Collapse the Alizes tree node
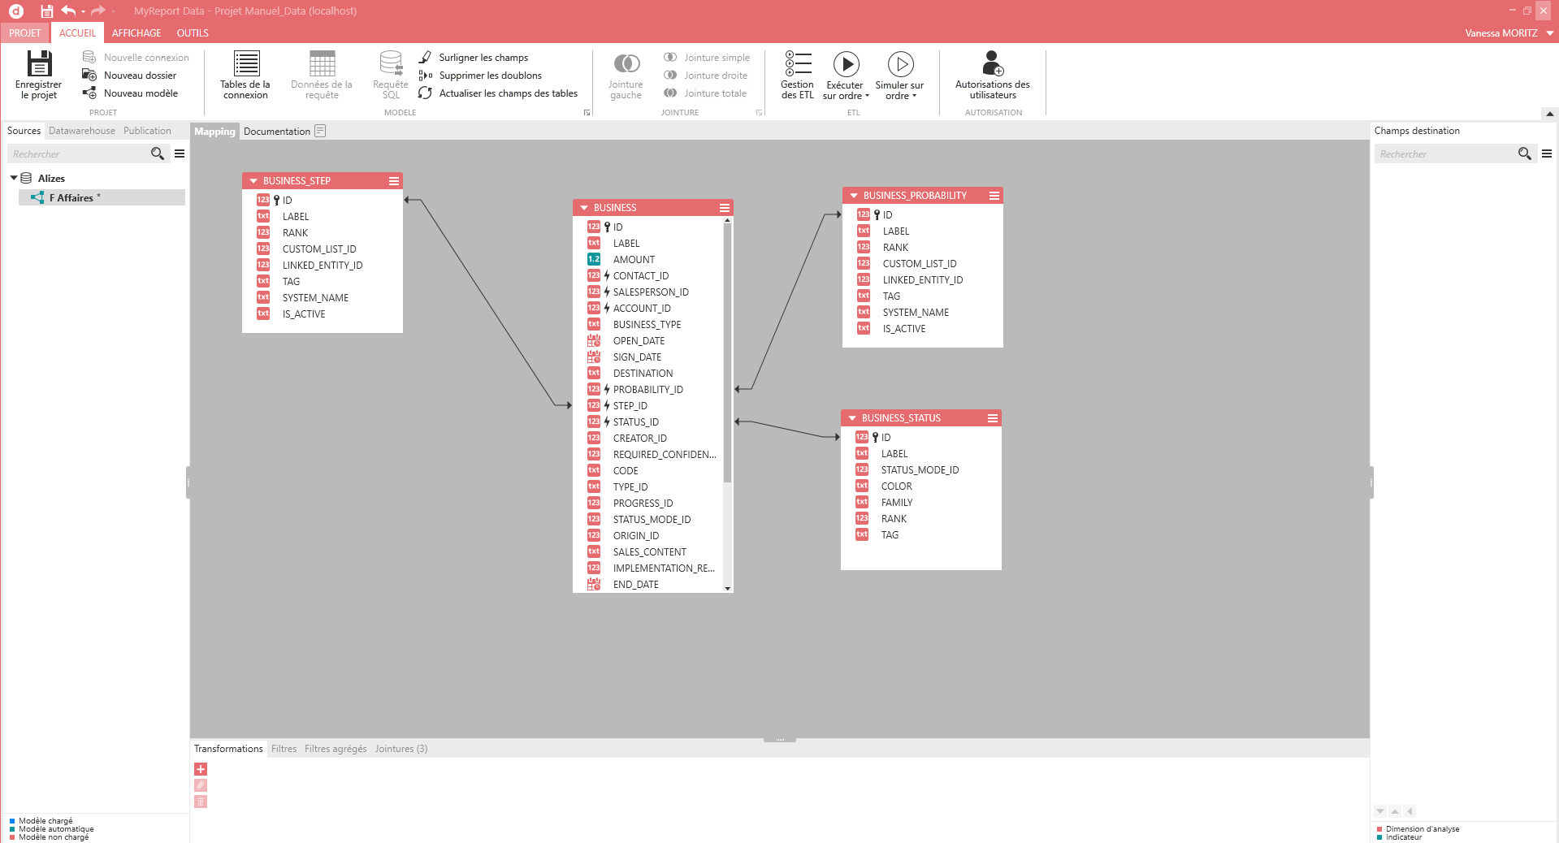This screenshot has width=1559, height=843. 14,178
